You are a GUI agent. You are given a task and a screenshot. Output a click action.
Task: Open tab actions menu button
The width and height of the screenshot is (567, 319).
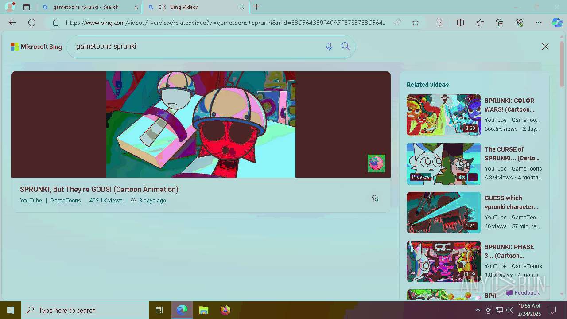pyautogui.click(x=27, y=7)
